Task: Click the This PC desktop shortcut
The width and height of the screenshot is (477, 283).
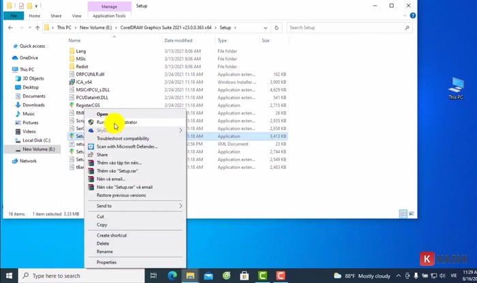Action: click(x=455, y=87)
